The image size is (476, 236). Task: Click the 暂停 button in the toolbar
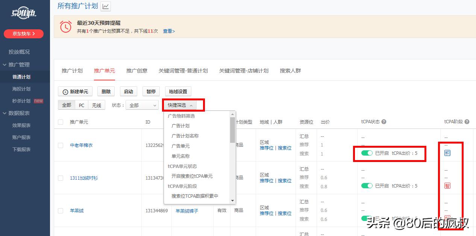pyautogui.click(x=151, y=91)
